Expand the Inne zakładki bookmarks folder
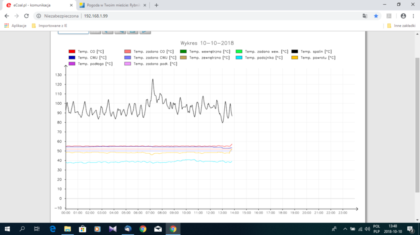This screenshot has width=420, height=235. (x=401, y=26)
